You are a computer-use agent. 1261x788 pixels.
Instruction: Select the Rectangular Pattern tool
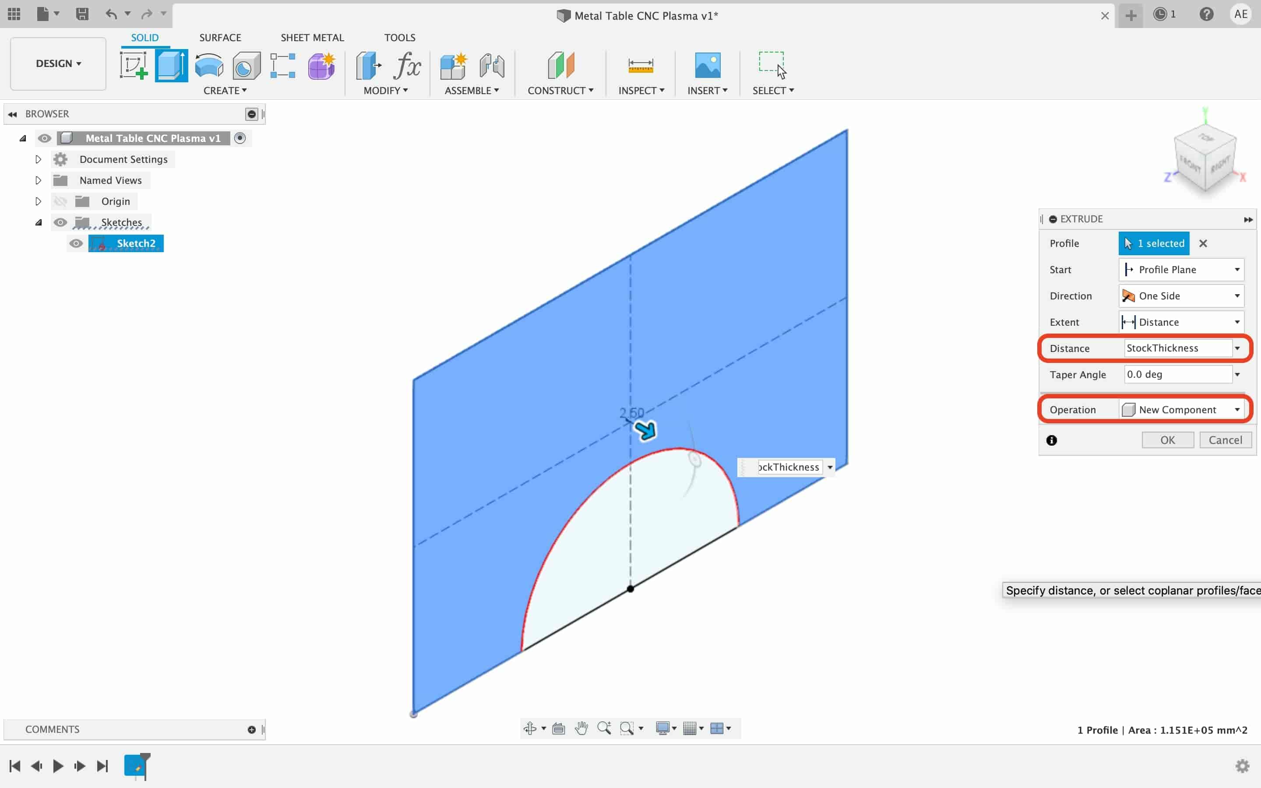click(283, 66)
